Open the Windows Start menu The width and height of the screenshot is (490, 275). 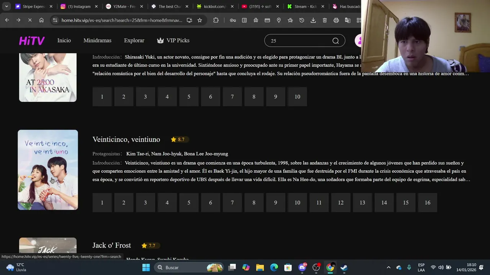(146, 267)
